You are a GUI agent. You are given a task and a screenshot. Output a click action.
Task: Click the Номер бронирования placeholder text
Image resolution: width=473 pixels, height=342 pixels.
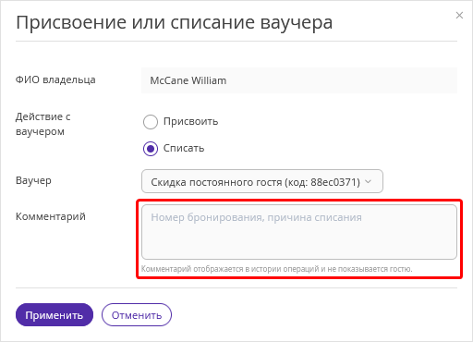pos(256,217)
